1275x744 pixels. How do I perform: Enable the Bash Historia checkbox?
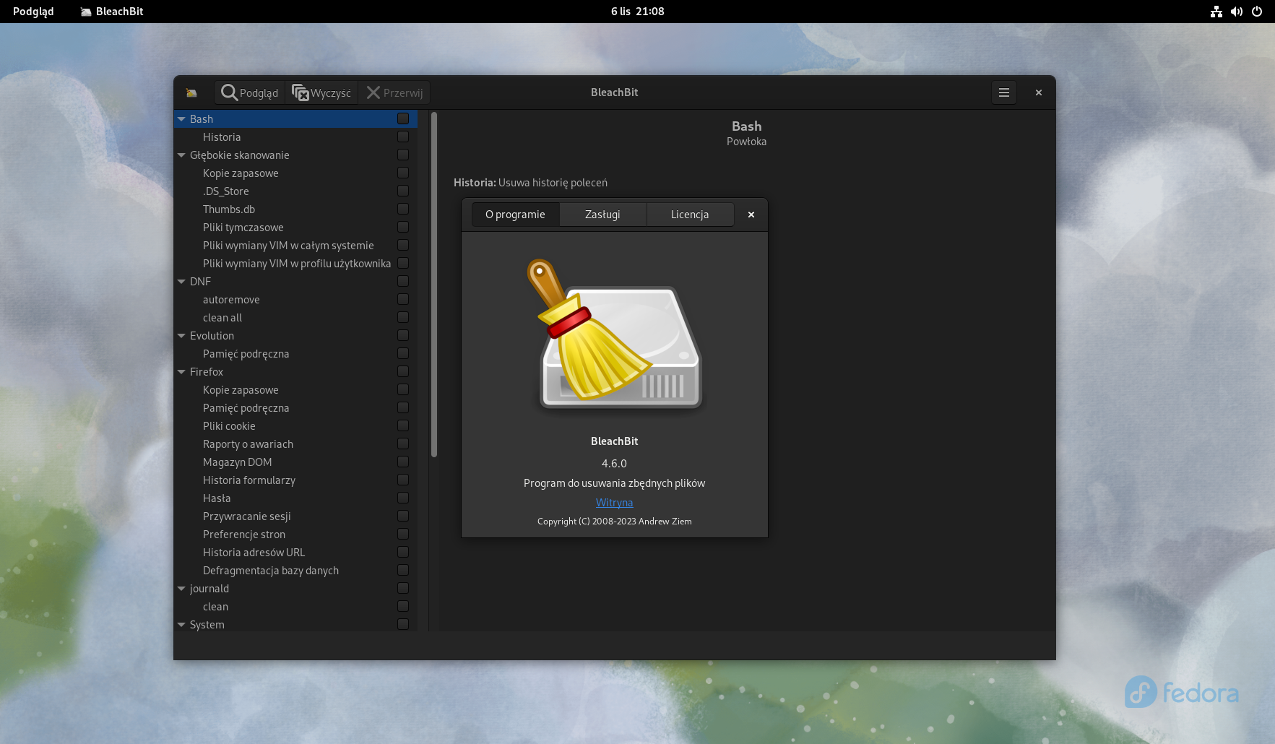[403, 137]
